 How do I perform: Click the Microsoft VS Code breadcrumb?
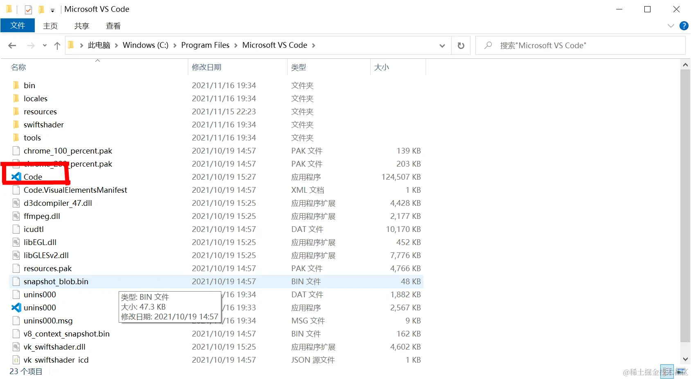[x=275, y=45]
